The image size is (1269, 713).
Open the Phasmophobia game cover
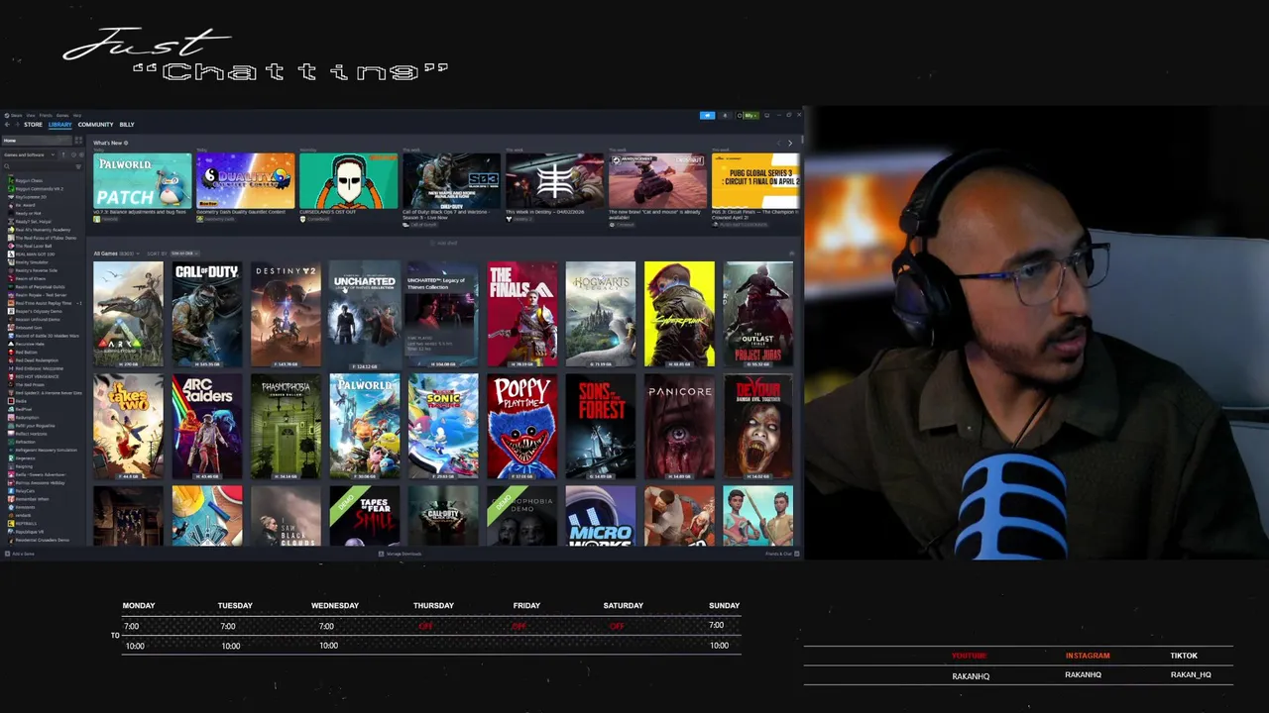[286, 426]
